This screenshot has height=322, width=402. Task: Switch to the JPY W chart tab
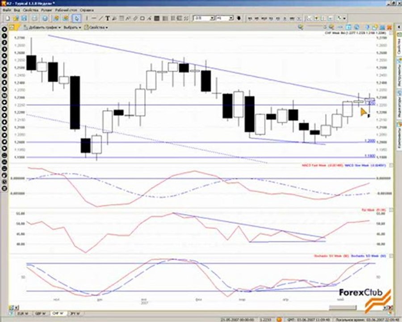[75, 314]
